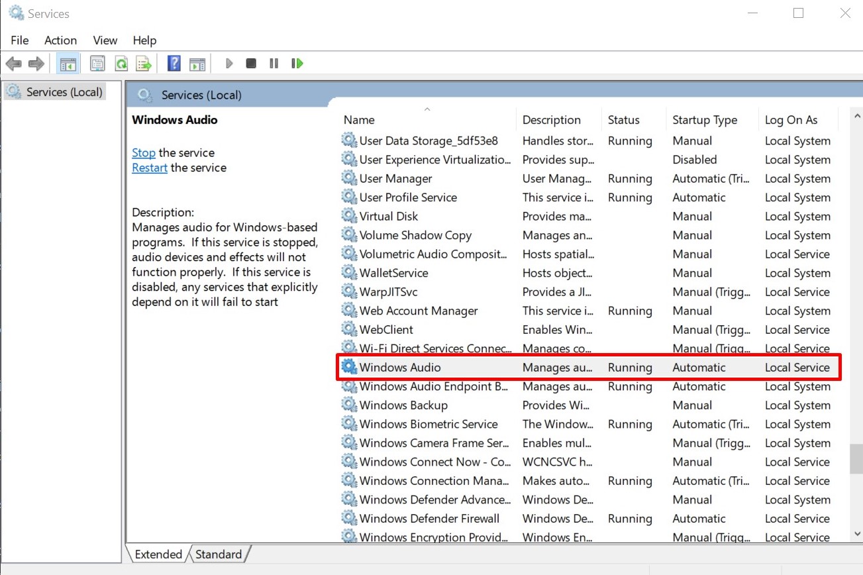Open the View menu
Image resolution: width=863 pixels, height=575 pixels.
tap(105, 40)
